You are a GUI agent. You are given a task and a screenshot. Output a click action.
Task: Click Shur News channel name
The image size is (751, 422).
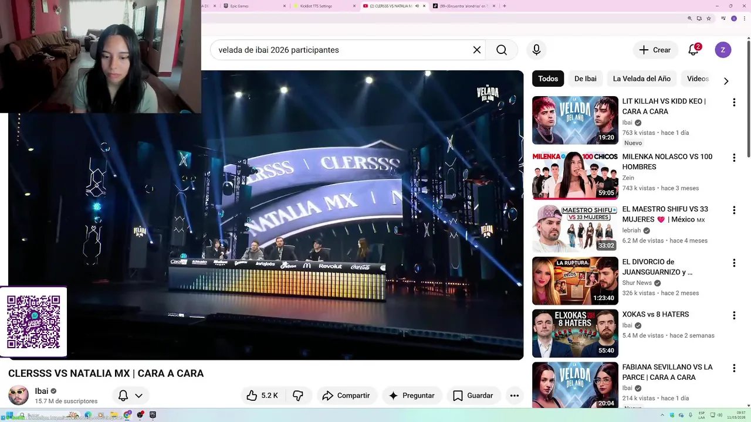point(637,283)
